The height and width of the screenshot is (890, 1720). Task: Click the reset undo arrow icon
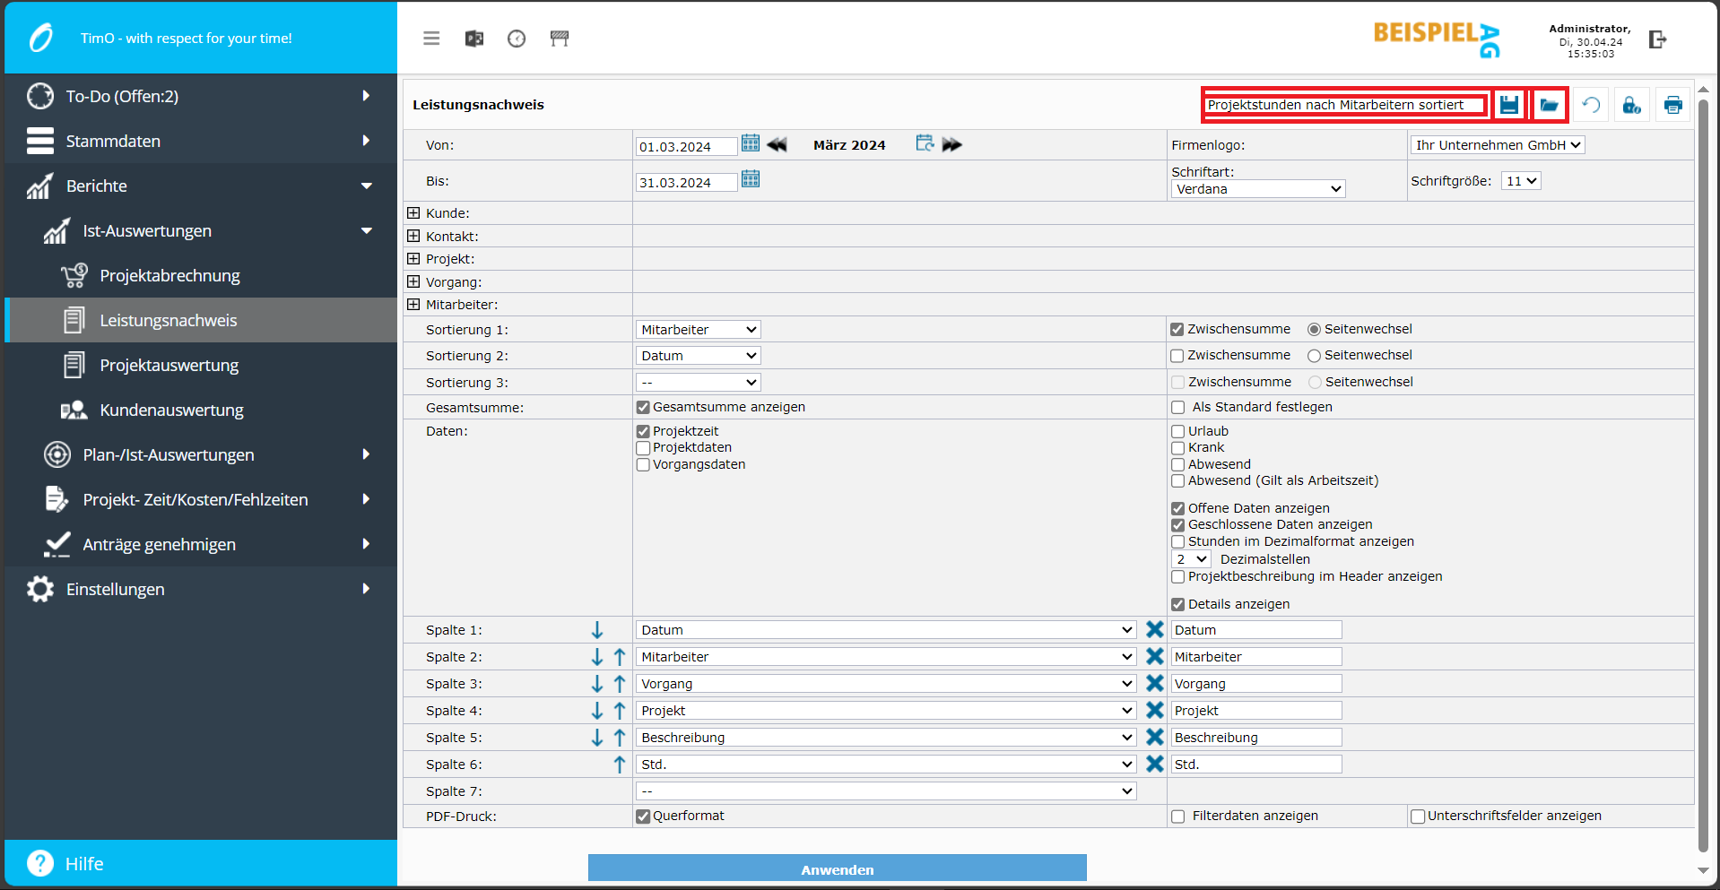[1591, 106]
